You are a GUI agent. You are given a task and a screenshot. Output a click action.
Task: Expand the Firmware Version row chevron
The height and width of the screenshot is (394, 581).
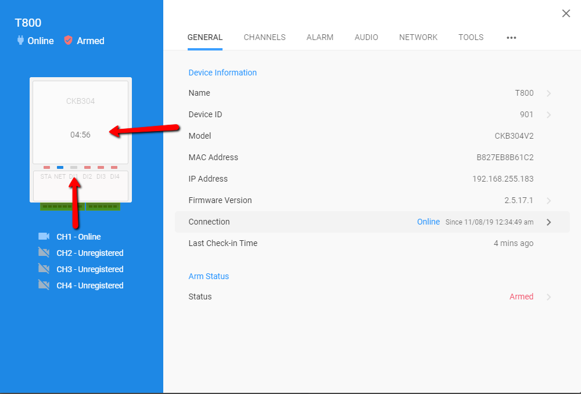point(549,201)
